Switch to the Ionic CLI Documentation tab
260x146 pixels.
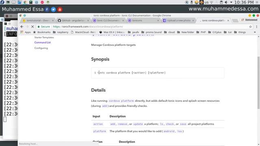(108, 21)
